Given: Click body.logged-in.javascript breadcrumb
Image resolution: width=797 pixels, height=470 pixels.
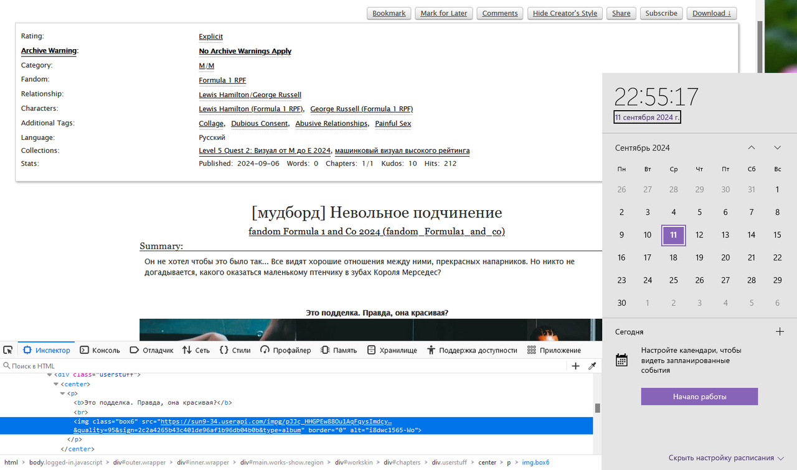Looking at the screenshot, I should (65, 463).
